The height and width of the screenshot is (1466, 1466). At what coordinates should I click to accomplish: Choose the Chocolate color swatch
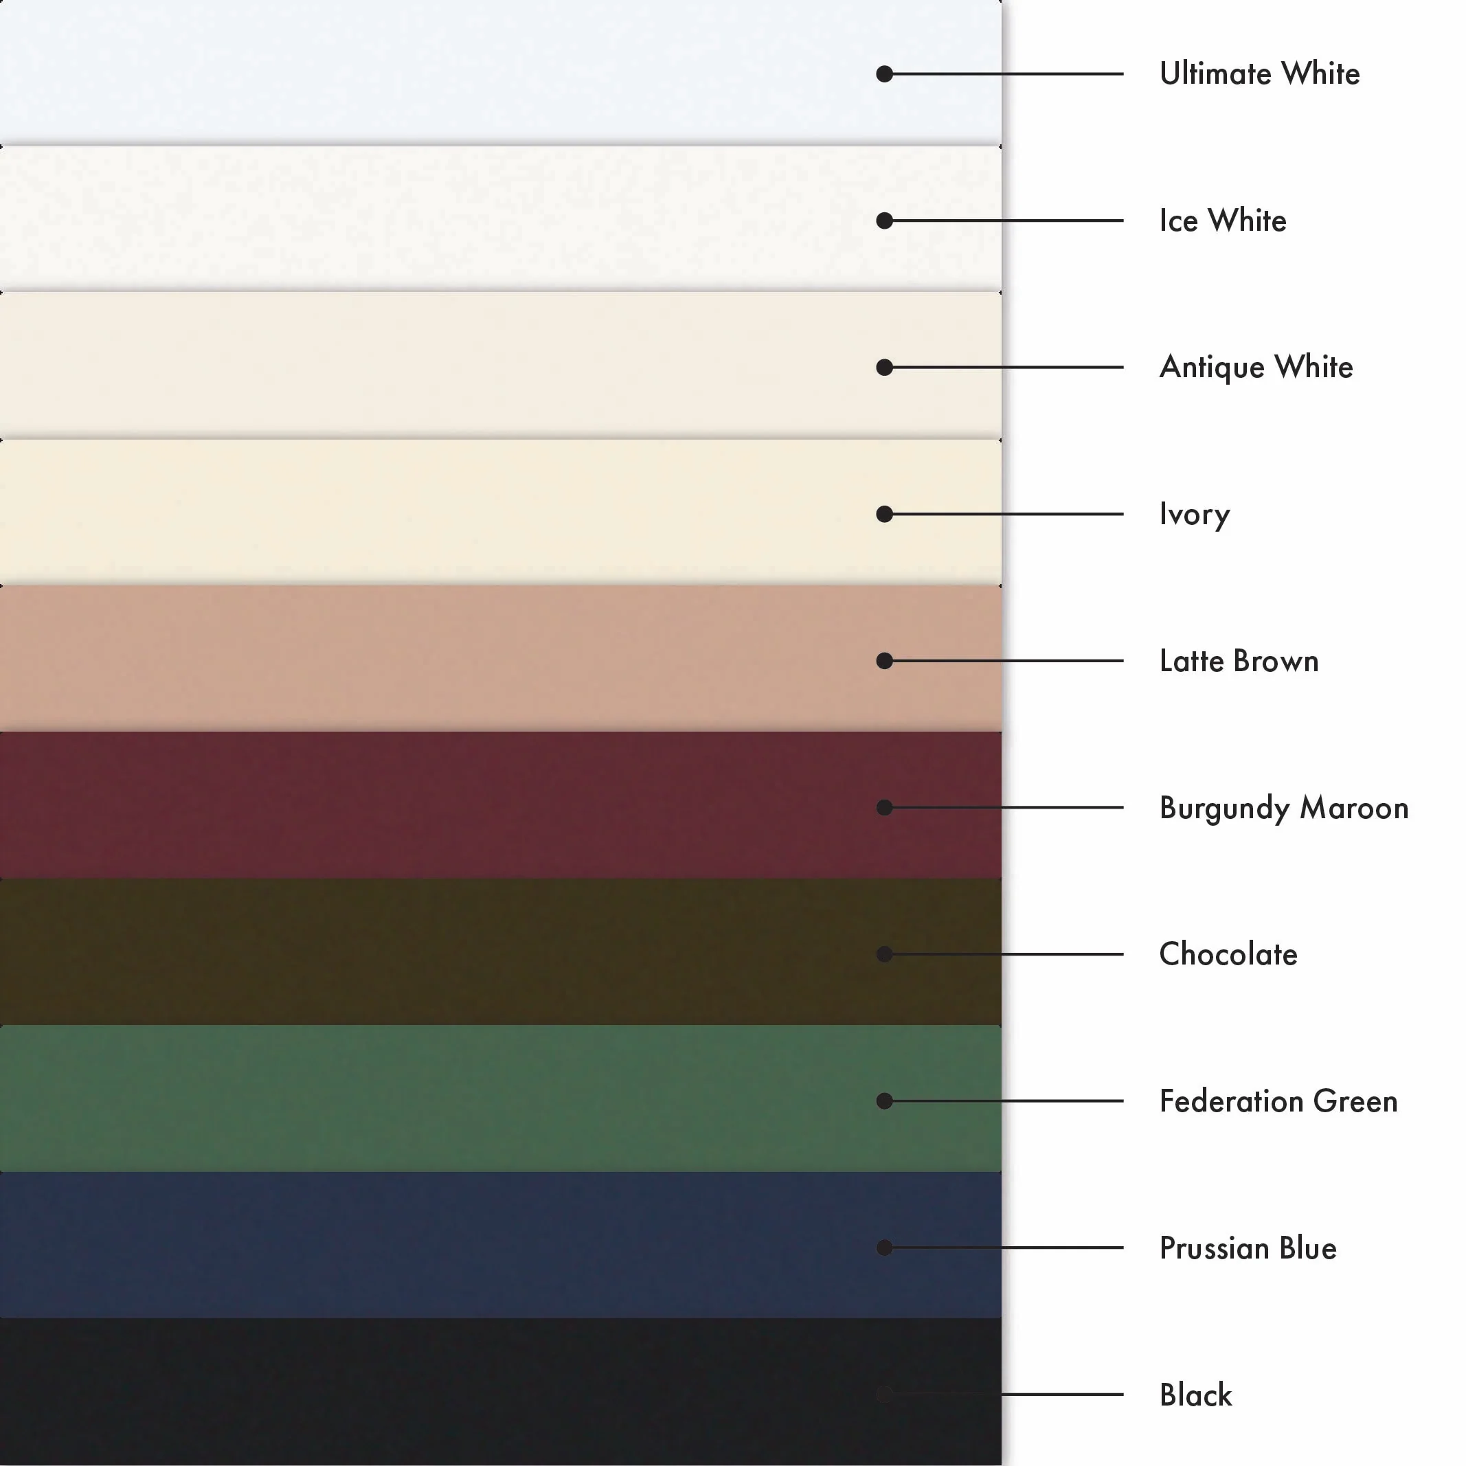click(501, 951)
